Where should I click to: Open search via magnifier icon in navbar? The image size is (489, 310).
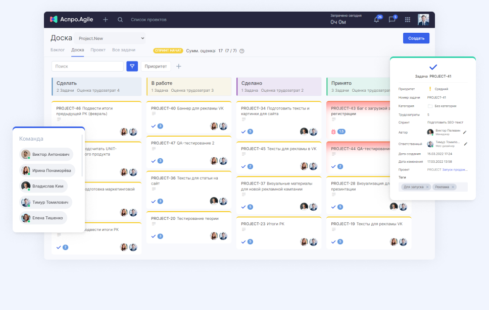120,20
